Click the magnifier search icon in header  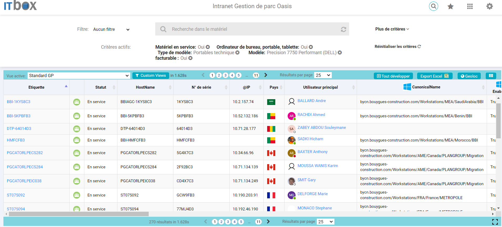tap(433, 6)
